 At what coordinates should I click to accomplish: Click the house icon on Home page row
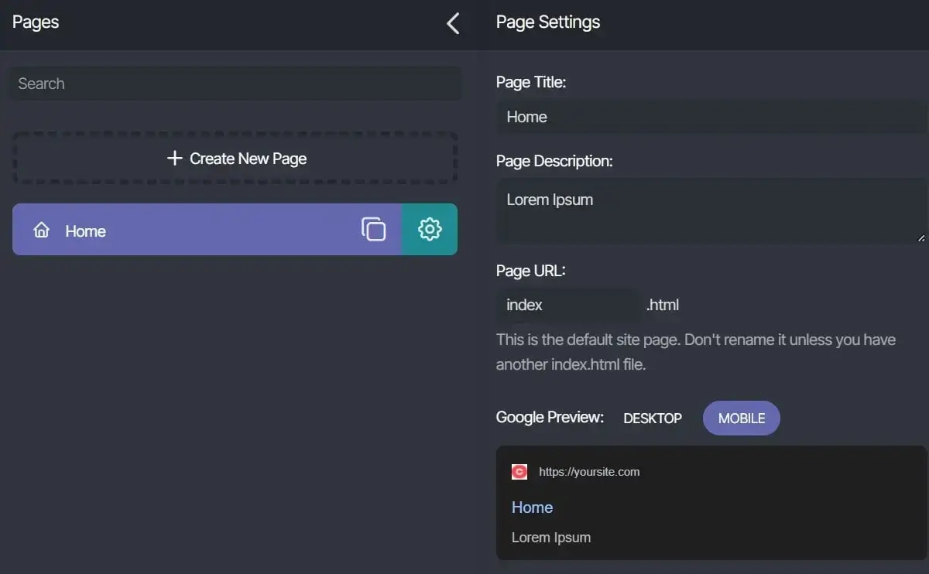click(42, 231)
